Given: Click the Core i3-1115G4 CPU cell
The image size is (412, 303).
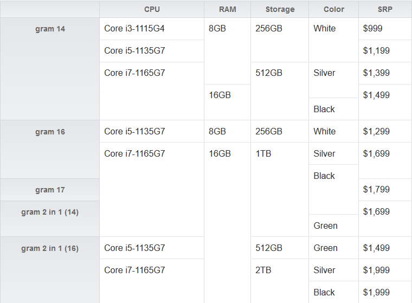Looking at the screenshot, I should click(x=134, y=29).
